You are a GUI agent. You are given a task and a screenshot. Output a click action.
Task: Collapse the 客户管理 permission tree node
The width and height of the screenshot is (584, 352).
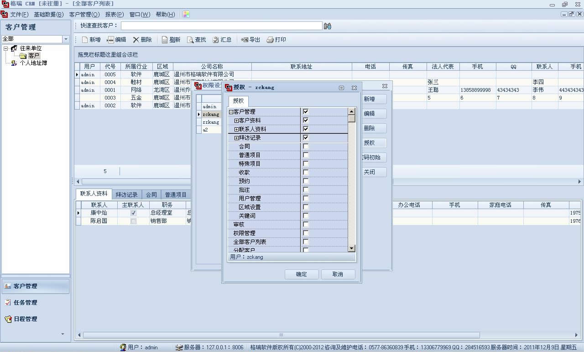coord(231,112)
